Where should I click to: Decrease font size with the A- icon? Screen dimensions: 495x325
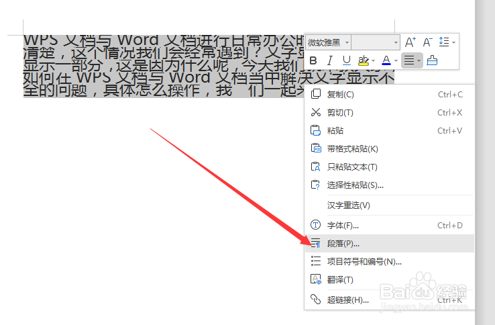click(427, 42)
